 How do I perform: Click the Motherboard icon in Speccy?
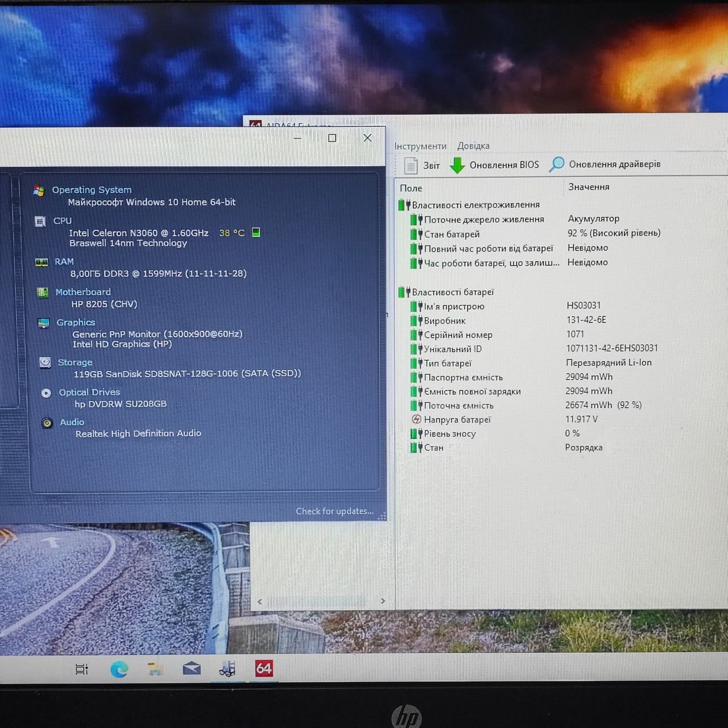pos(43,292)
